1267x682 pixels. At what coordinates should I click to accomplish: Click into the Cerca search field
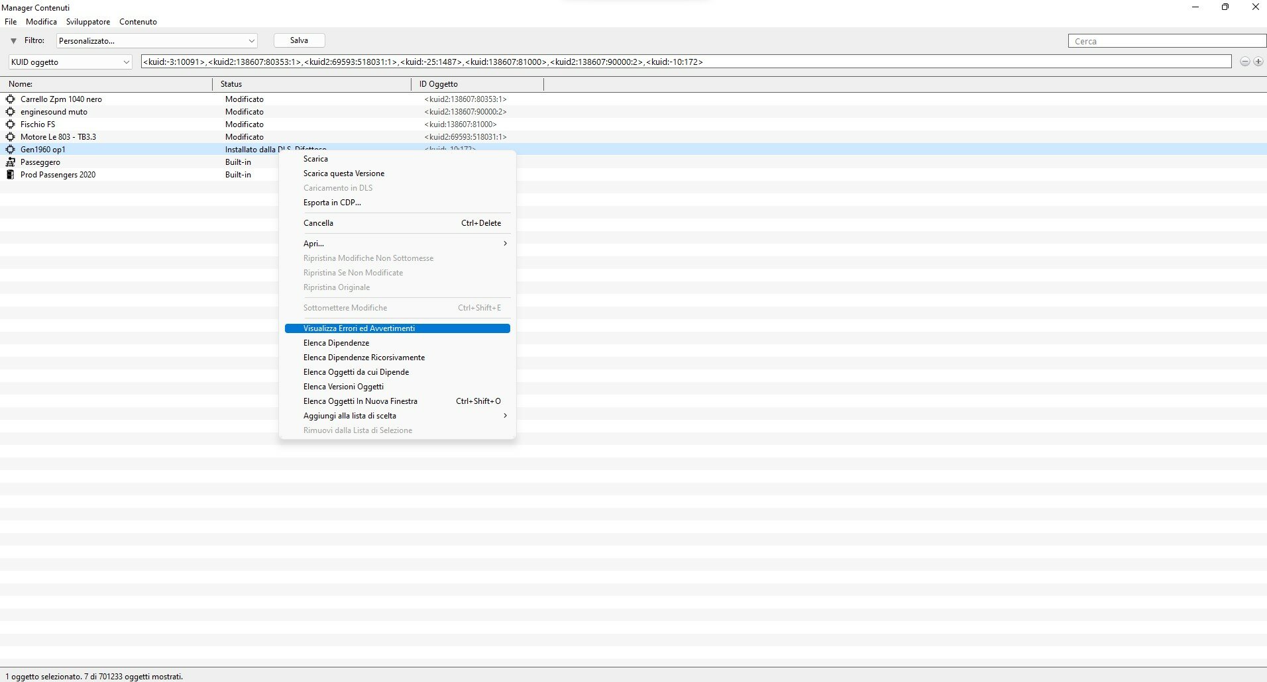(1167, 41)
